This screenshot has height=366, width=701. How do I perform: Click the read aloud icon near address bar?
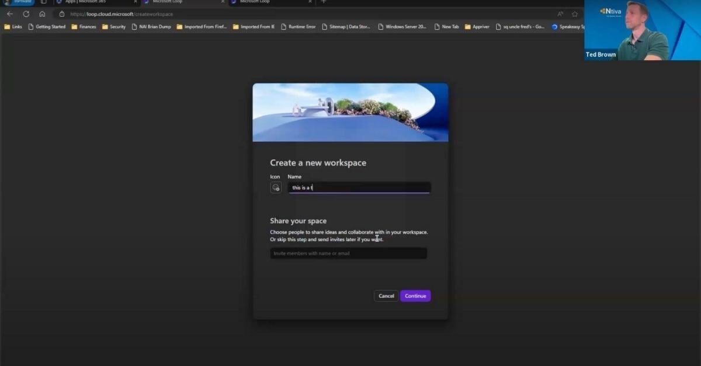coord(559,13)
